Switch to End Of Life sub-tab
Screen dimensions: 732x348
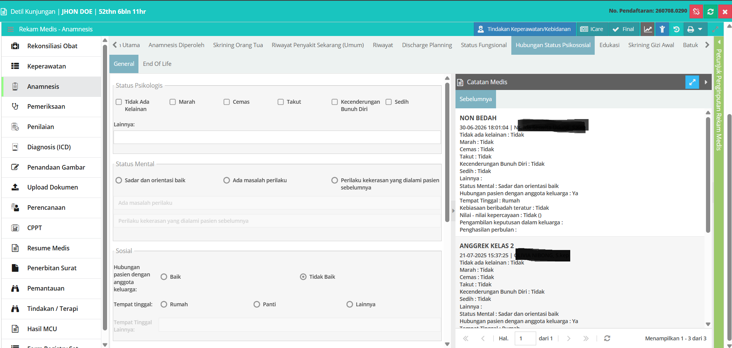coord(157,64)
